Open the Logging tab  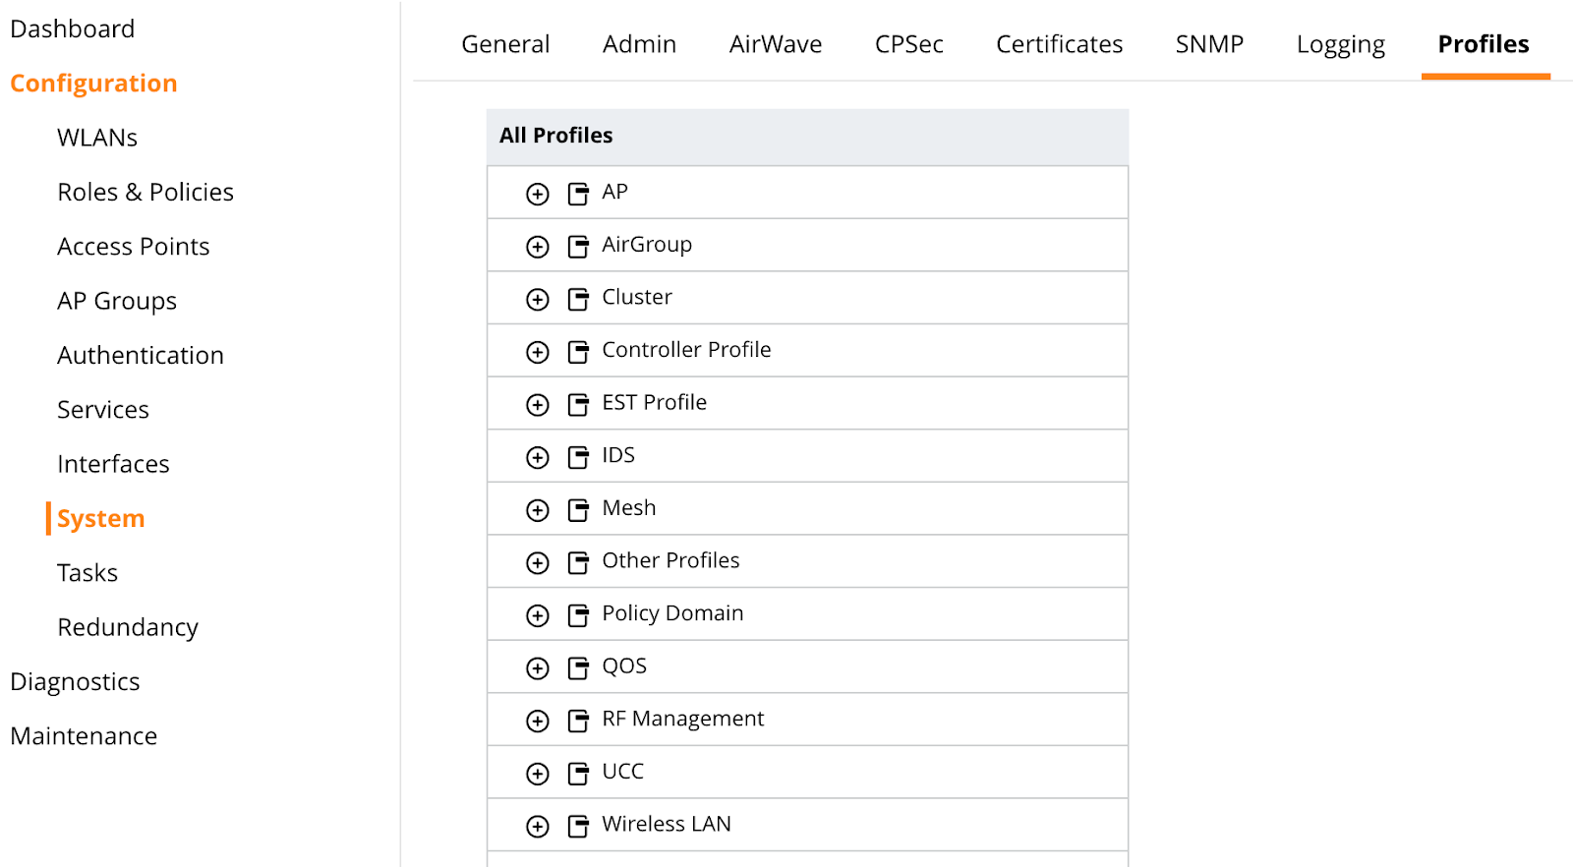[1340, 44]
